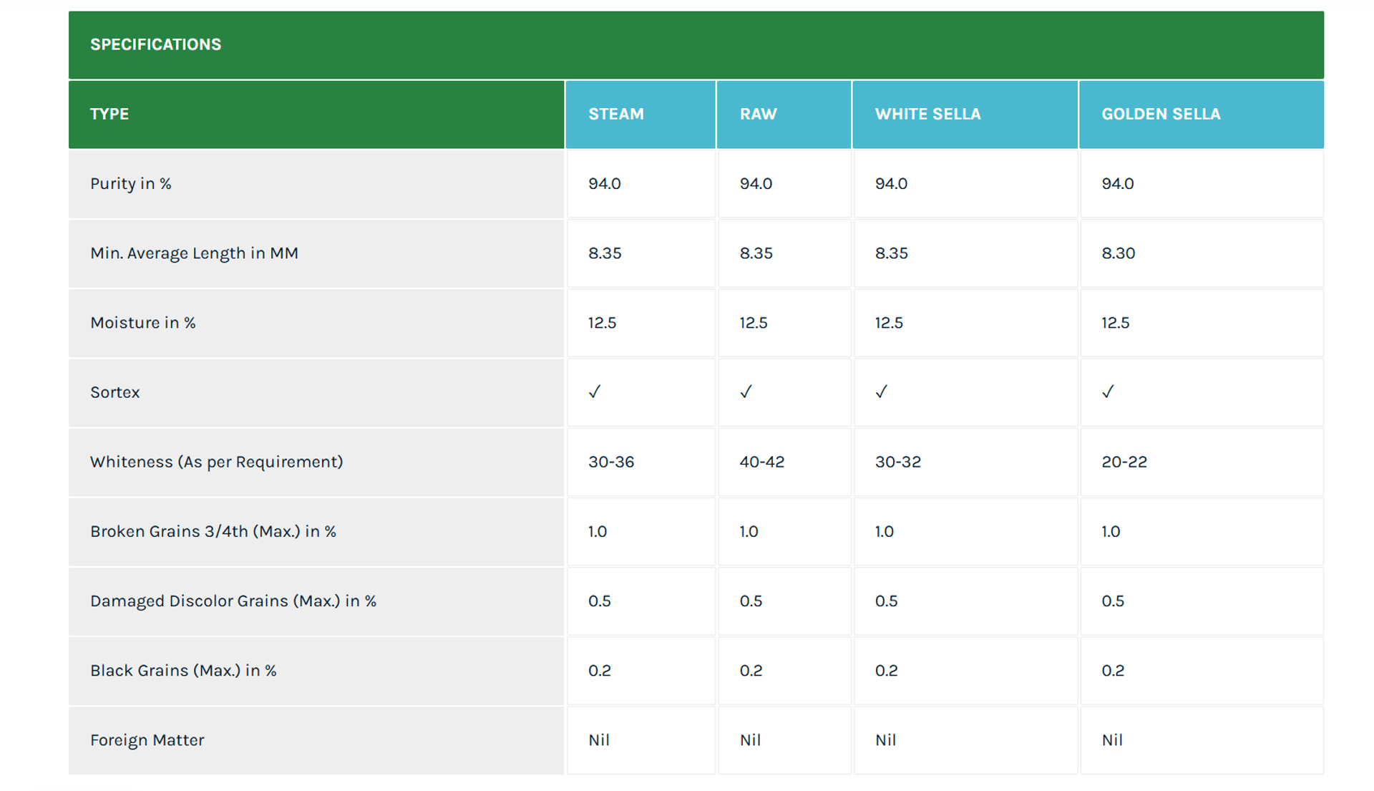Image resolution: width=1374 pixels, height=791 pixels.
Task: Click Golden Sella whiteness value 20-22
Action: coord(1124,462)
